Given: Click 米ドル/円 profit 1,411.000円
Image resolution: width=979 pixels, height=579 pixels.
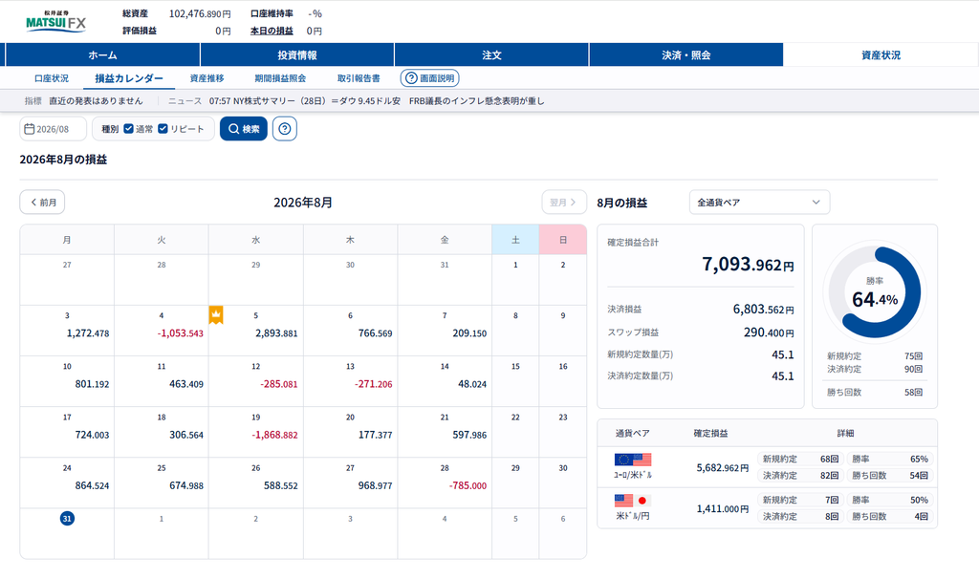Looking at the screenshot, I should click(x=723, y=508).
